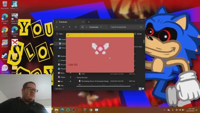Open File Explorer from the taskbar
200x113 pixels.
click(x=56, y=110)
